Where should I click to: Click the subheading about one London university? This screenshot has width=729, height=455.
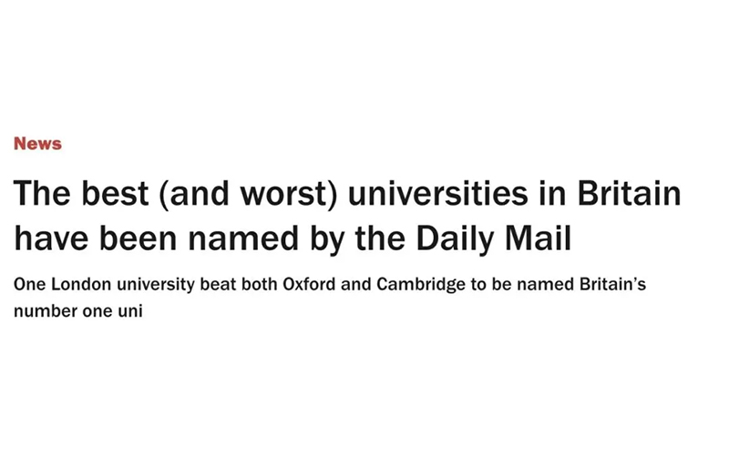[330, 285]
